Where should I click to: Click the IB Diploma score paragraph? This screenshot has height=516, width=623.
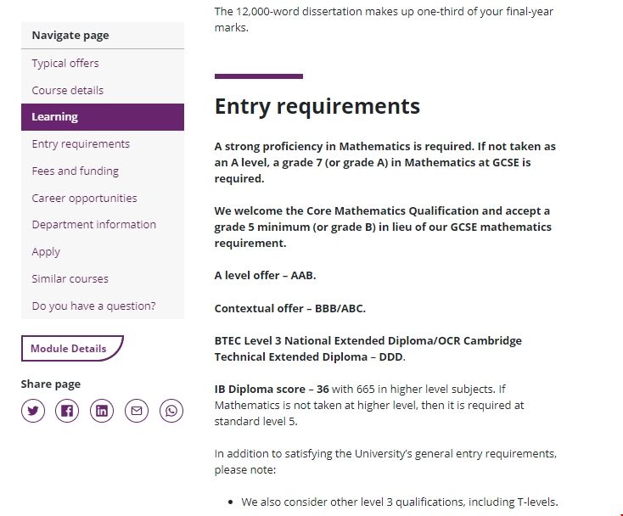coord(370,405)
